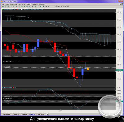This screenshot has width=124, height=122.
Task: Click the red legend marker in lower panel
Action: (13, 88)
